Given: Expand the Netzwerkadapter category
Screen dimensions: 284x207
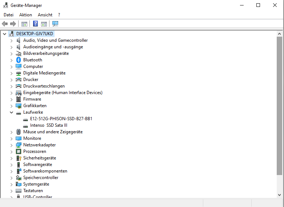Looking at the screenshot, I should tap(11, 145).
